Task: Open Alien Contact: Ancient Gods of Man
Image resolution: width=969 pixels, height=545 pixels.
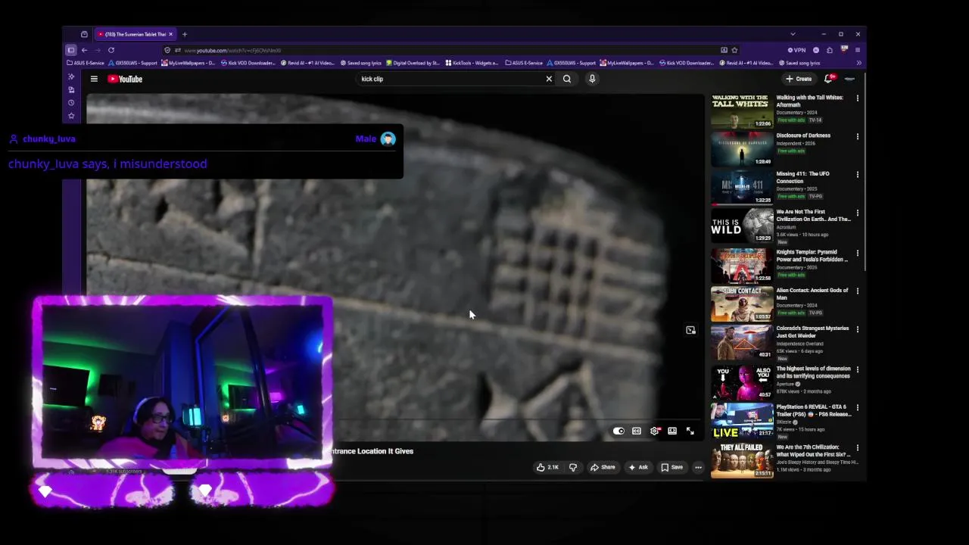Action: point(812,294)
